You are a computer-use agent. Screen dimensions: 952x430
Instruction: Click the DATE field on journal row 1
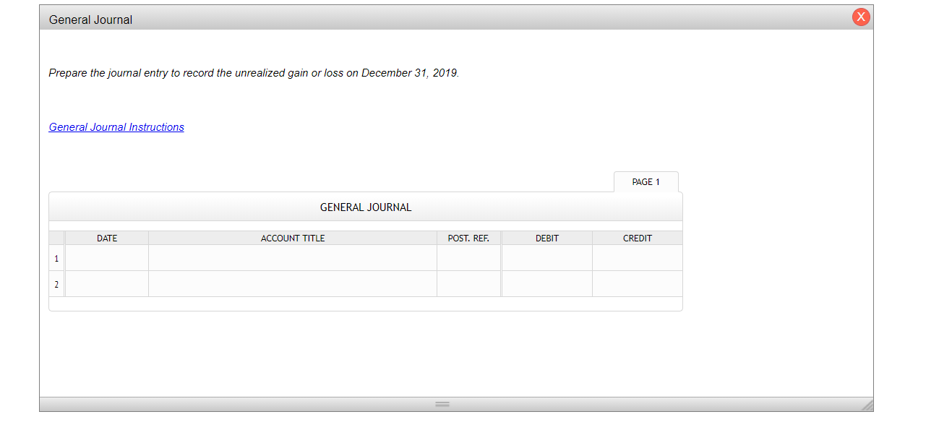point(106,257)
